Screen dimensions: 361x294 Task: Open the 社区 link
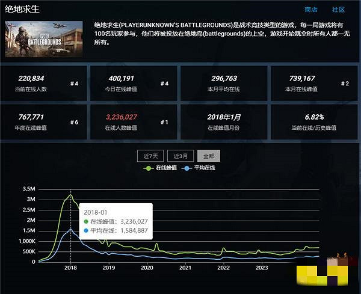tap(338, 10)
